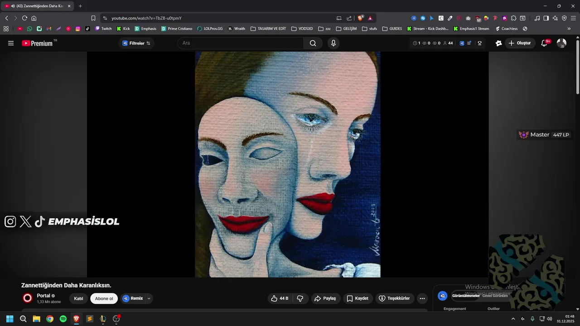Open more actions three-dot menu
Screen dimensions: 580x326
422,298
